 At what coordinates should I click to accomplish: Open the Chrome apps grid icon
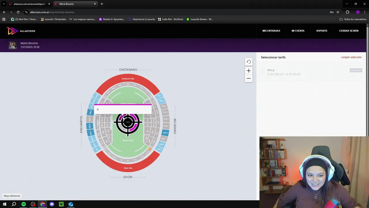[4, 19]
